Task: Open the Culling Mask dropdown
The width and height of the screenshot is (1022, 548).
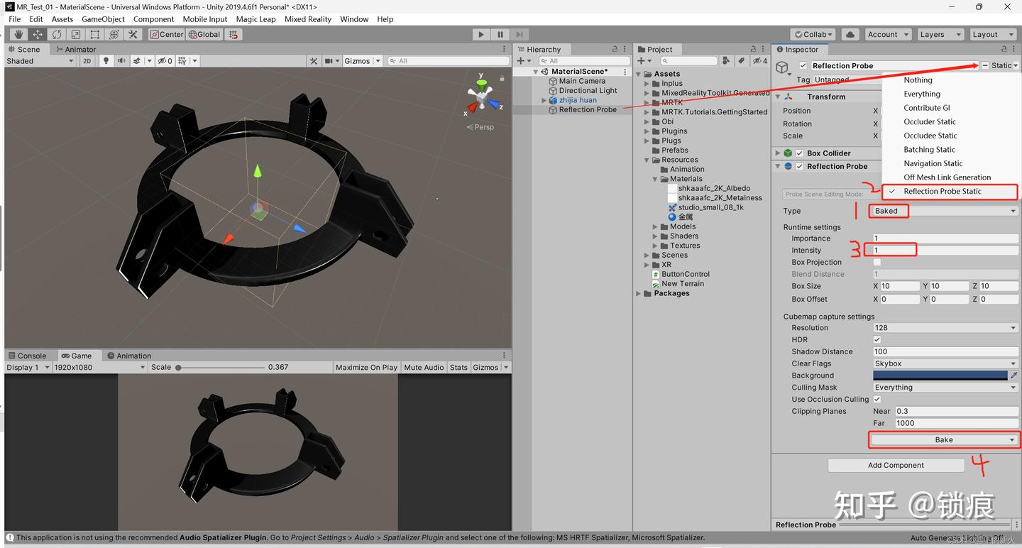Action: point(945,388)
